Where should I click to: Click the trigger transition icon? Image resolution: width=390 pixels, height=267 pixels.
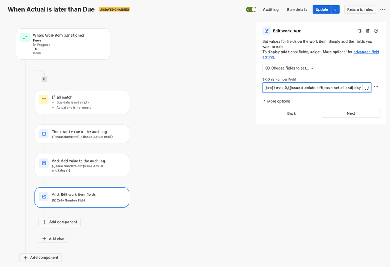tap(25, 38)
